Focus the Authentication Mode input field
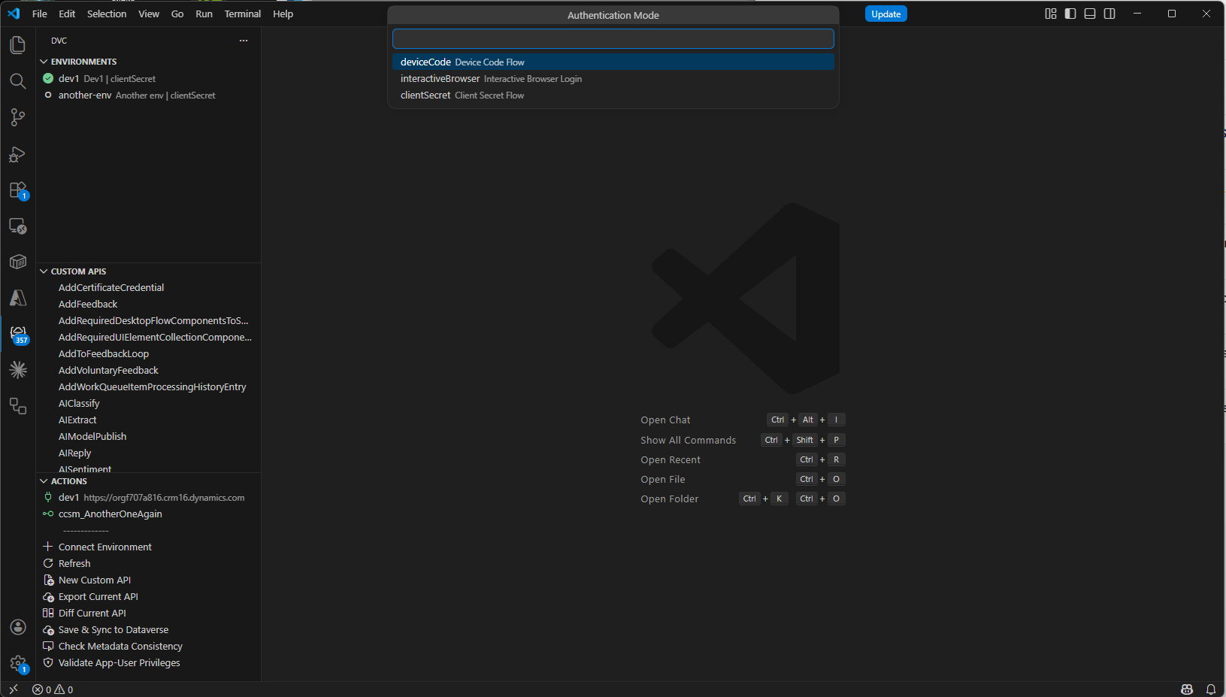 pyautogui.click(x=613, y=38)
